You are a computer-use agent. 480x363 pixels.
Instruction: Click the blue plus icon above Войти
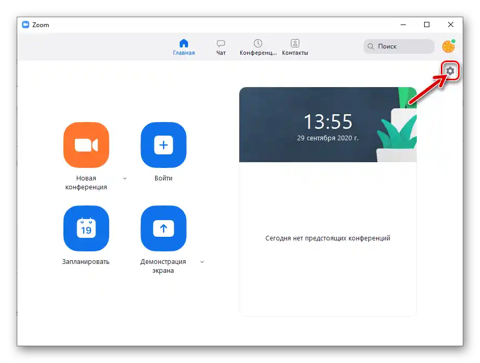point(163,145)
